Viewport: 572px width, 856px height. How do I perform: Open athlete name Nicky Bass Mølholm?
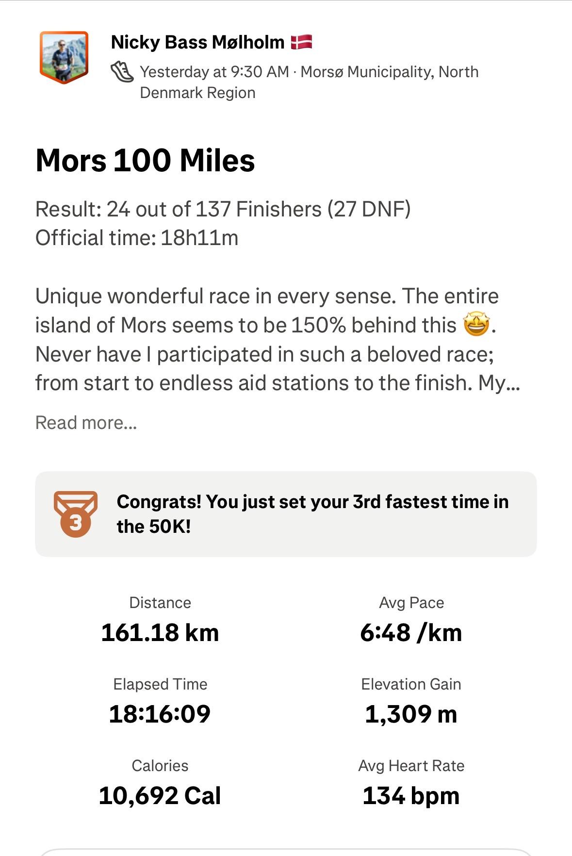[x=197, y=42]
